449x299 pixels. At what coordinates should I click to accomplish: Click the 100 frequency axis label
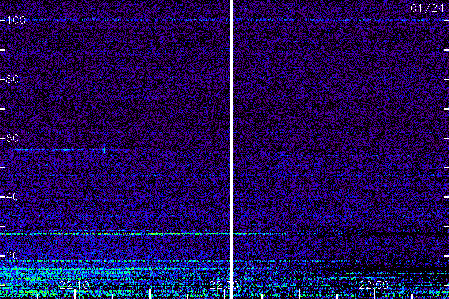tap(16, 20)
